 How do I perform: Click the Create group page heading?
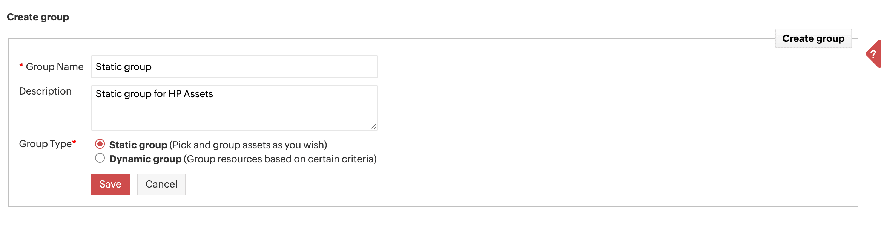point(38,17)
